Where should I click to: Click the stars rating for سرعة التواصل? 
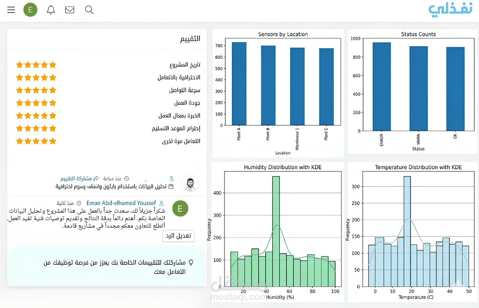36,90
